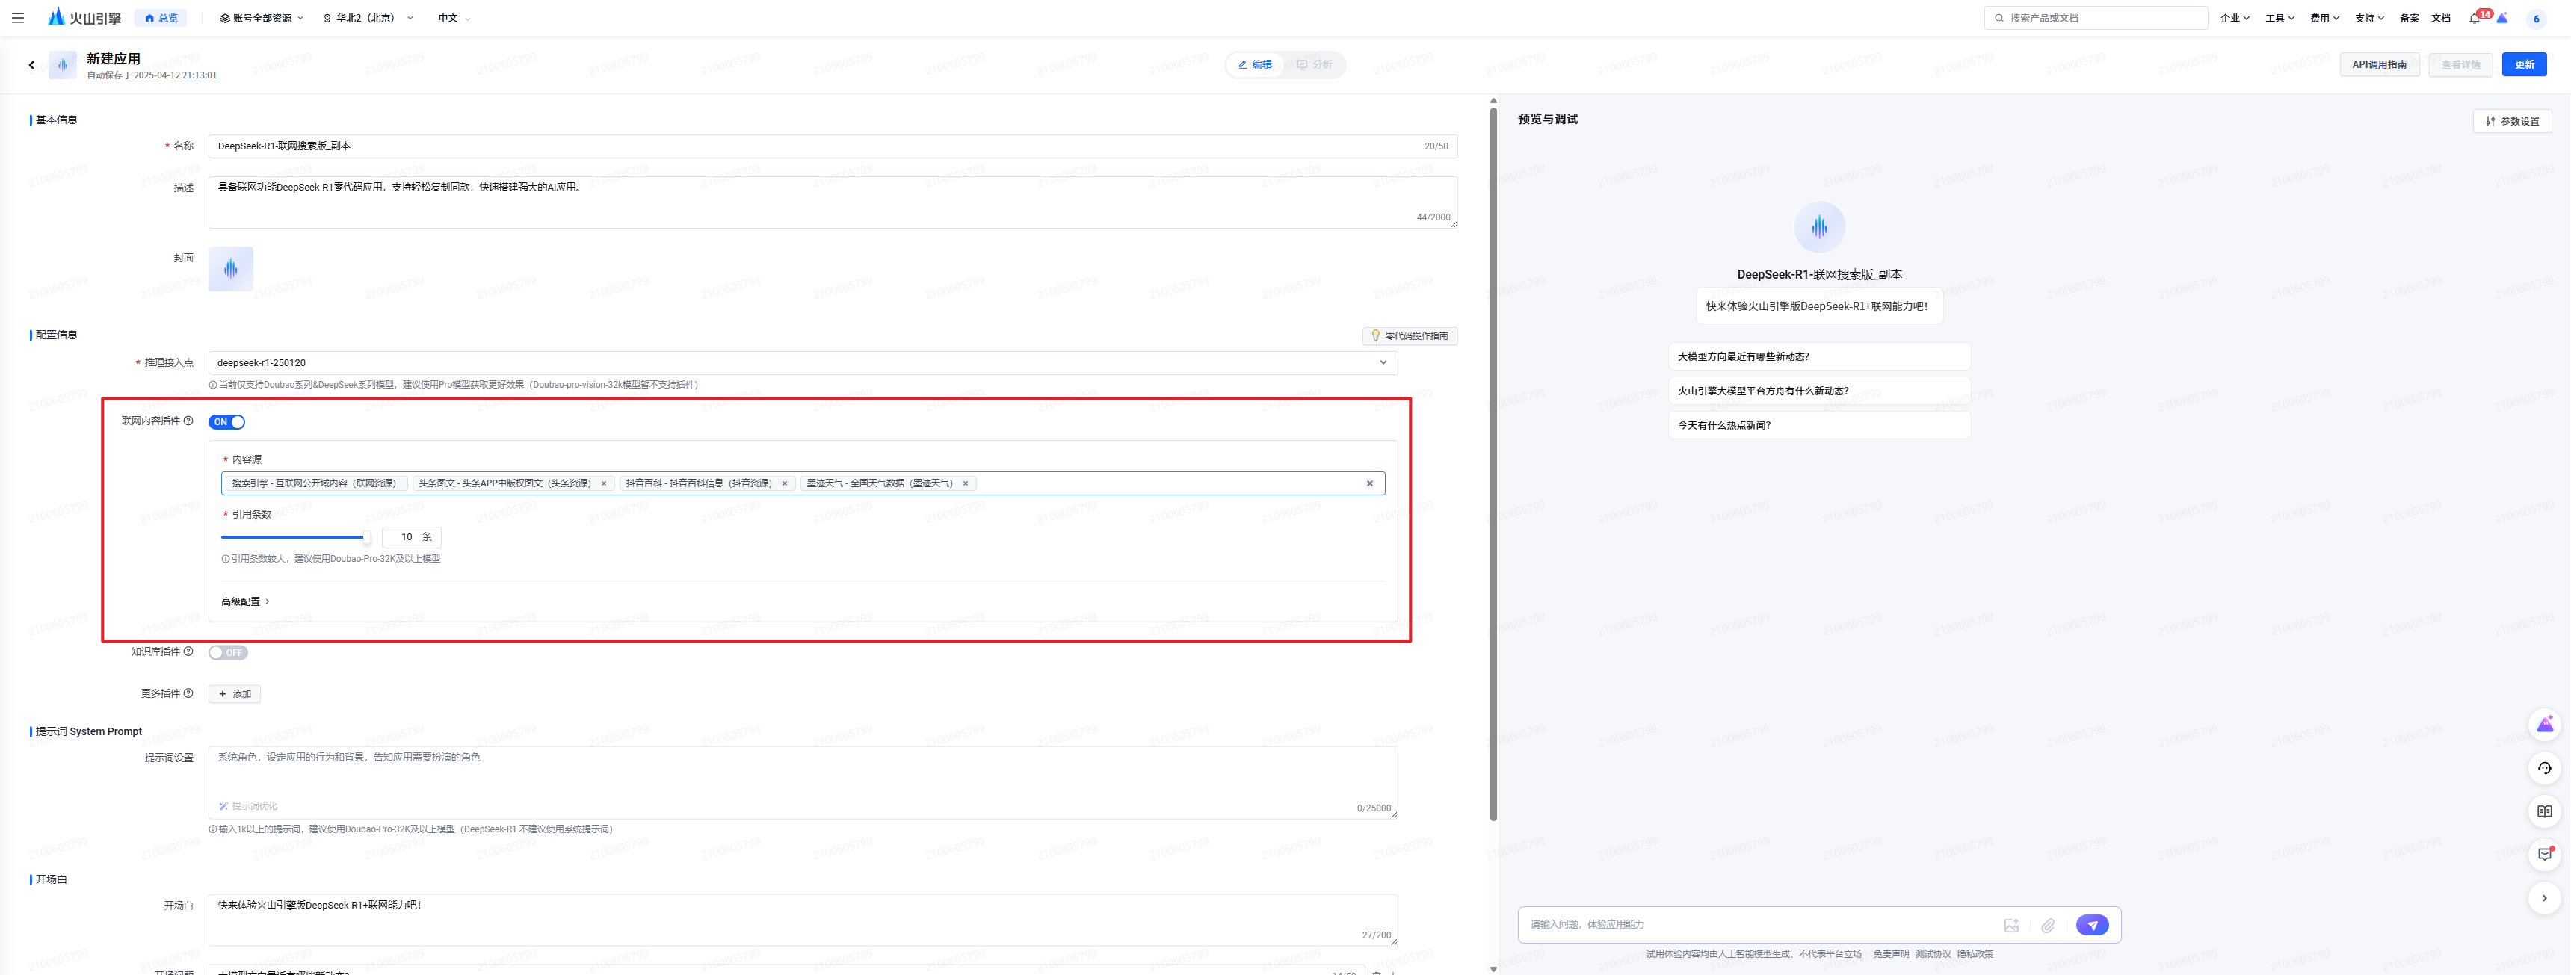Click the send message arrow button
Image resolution: width=2571 pixels, height=975 pixels.
point(2092,925)
